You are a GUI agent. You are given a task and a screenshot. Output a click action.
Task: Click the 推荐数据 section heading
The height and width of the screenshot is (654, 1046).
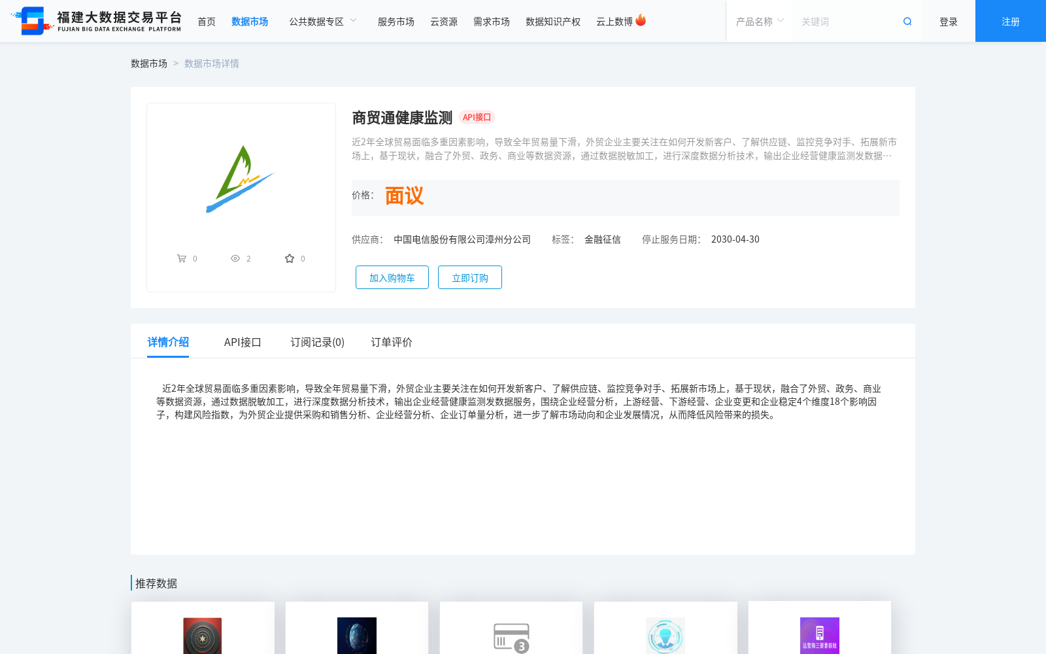156,583
